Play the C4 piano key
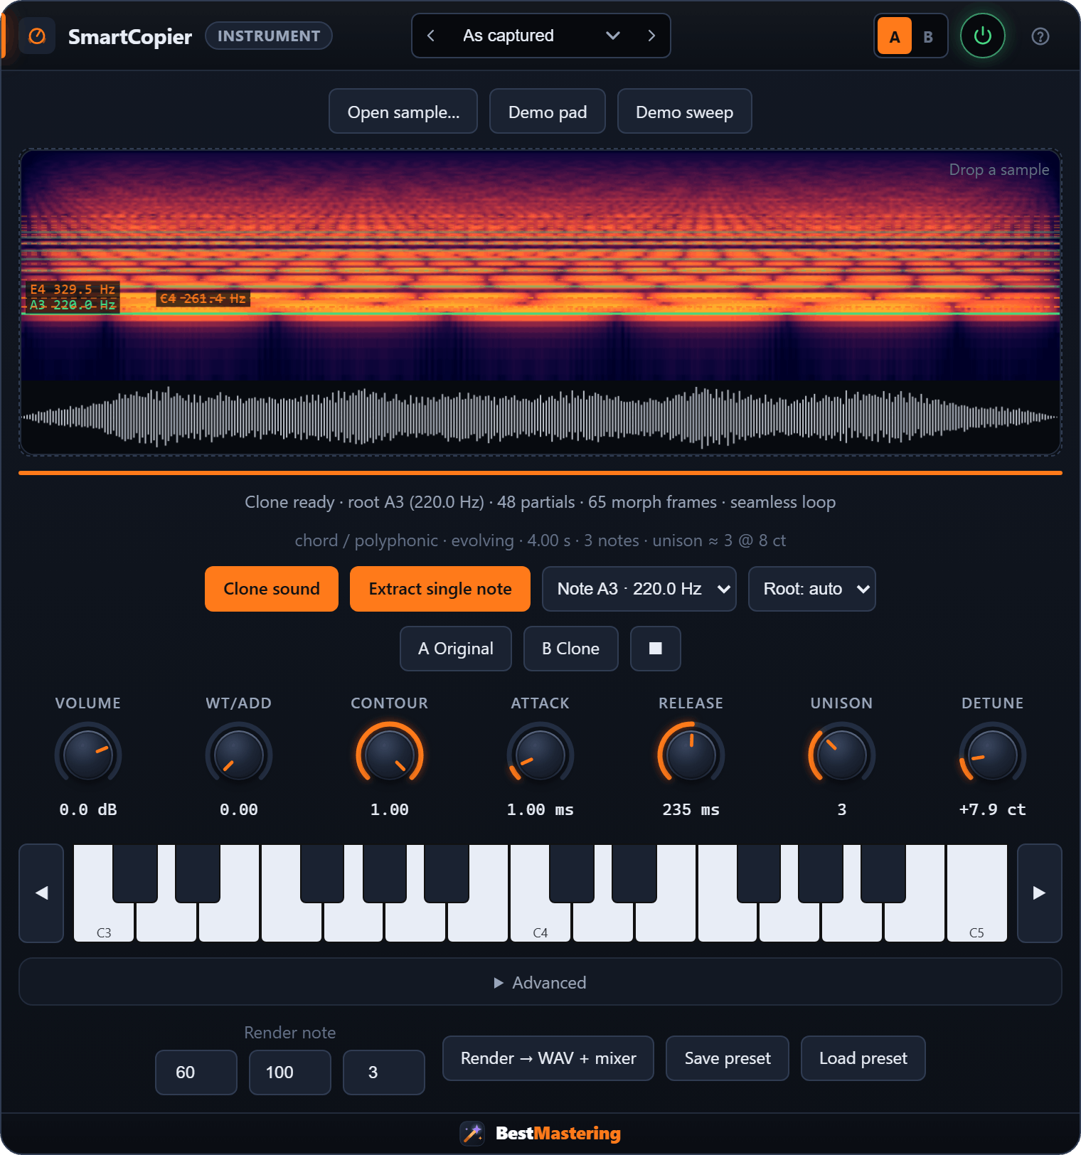Image resolution: width=1081 pixels, height=1155 pixels. [540, 921]
